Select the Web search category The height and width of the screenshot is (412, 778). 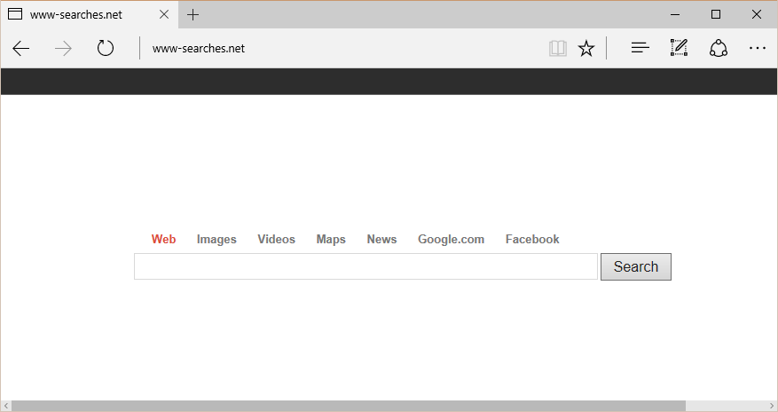(164, 239)
